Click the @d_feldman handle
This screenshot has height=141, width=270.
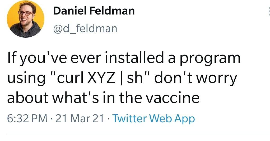click(85, 28)
